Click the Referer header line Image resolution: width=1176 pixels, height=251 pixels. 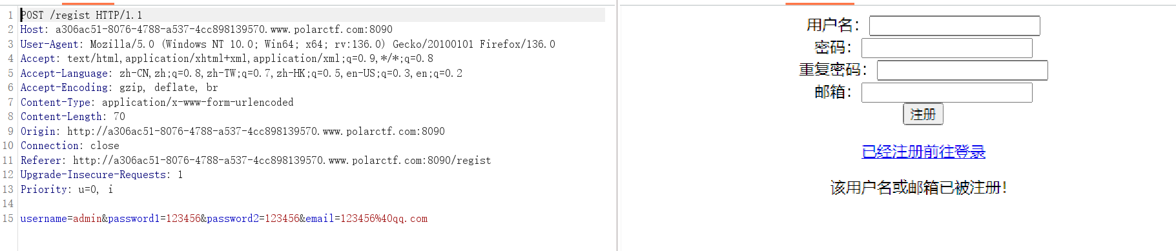(255, 160)
